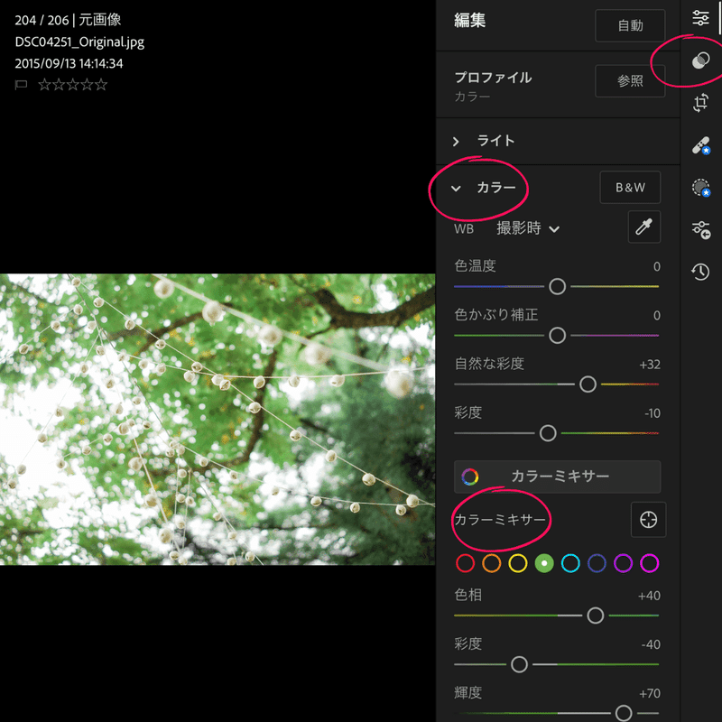
Task: Rate the photo one star
Action: tap(44, 84)
